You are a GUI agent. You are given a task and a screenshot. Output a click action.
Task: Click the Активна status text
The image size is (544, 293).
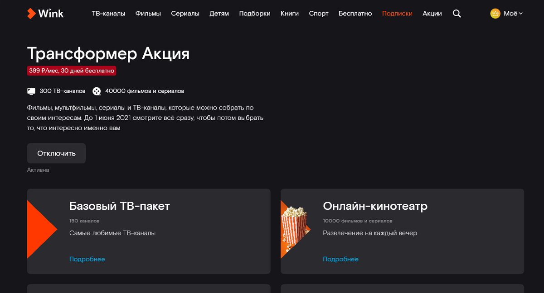point(38,170)
